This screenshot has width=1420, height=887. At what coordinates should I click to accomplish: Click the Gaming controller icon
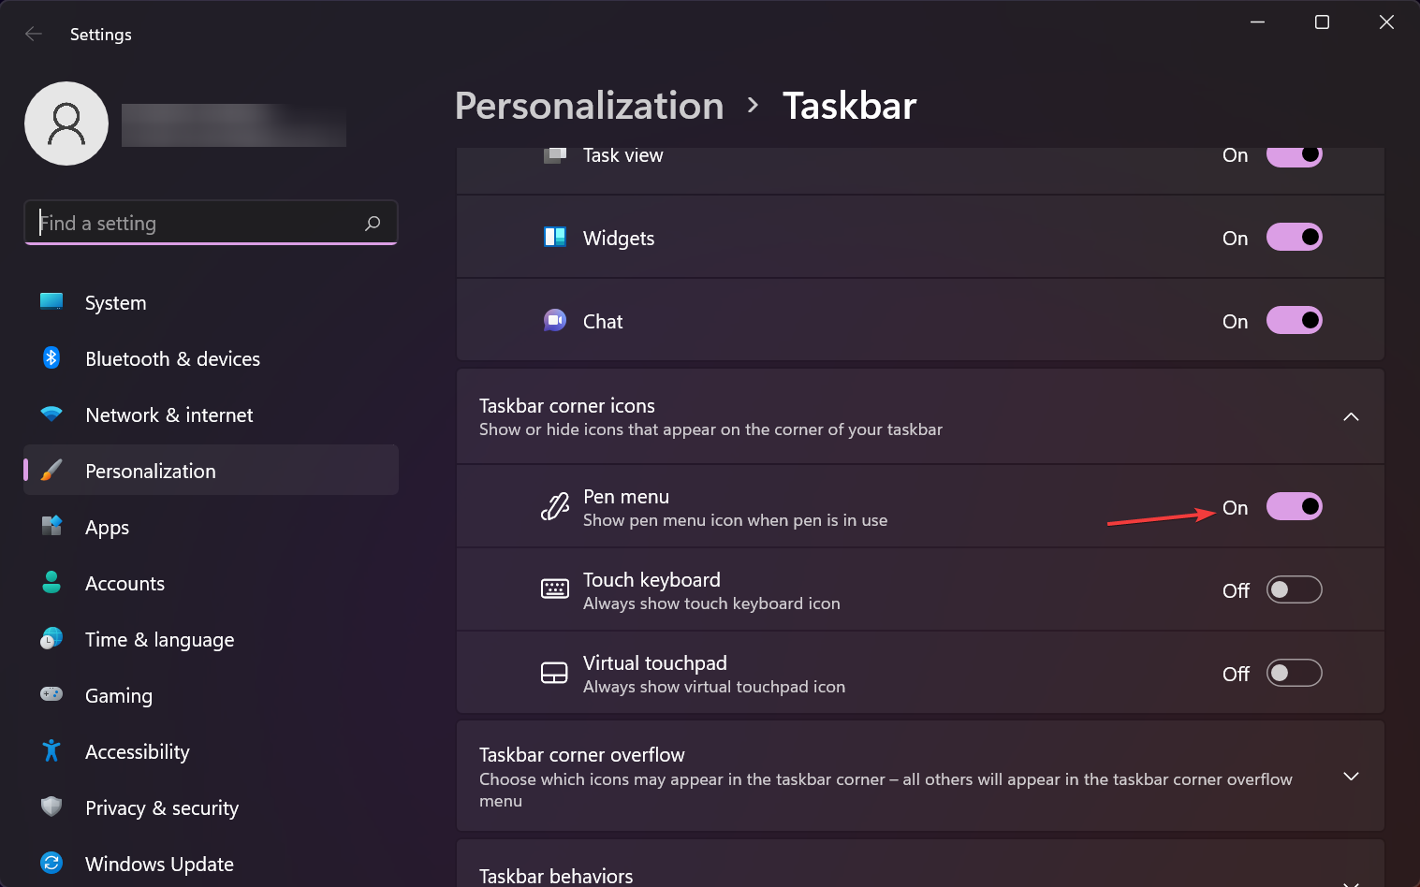(x=51, y=694)
